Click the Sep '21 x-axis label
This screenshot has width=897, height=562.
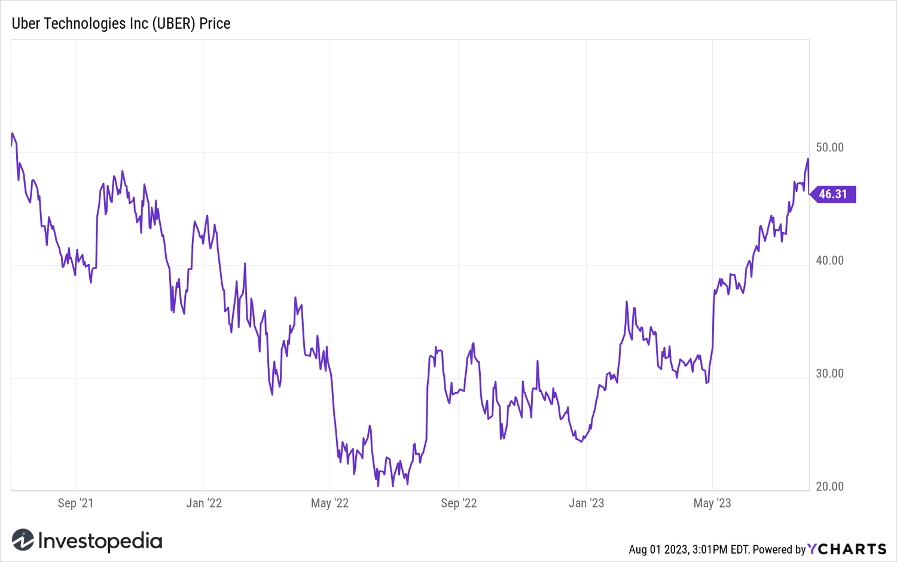click(75, 503)
